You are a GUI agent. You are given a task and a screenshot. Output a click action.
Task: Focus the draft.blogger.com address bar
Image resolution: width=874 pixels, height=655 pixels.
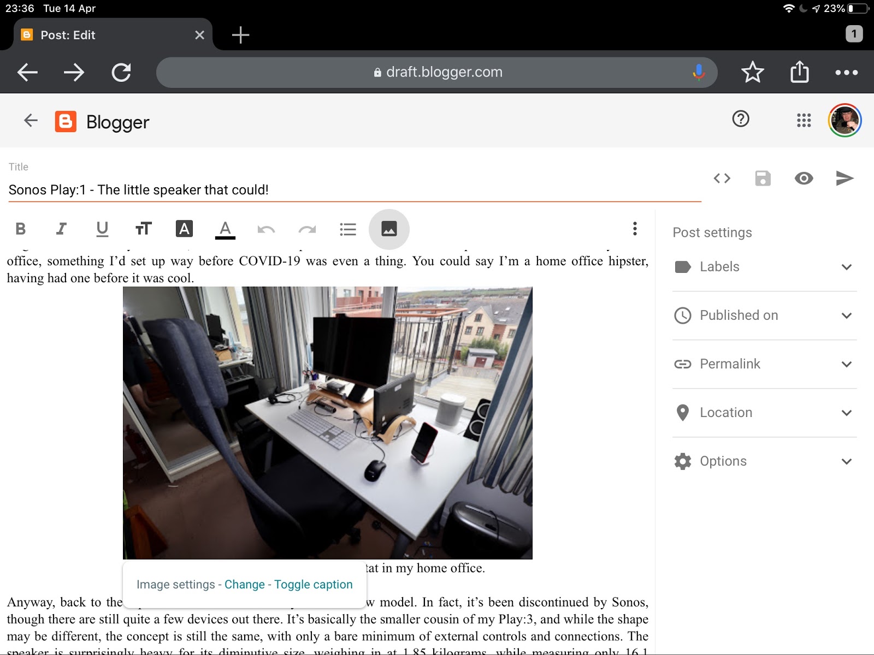pyautogui.click(x=437, y=72)
